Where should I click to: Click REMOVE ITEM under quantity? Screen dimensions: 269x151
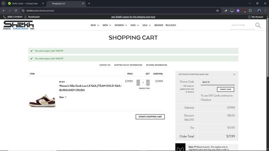(x=144, y=89)
